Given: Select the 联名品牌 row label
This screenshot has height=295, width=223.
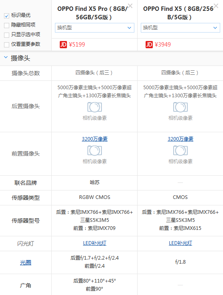Looking at the screenshot, I should 26,183.
